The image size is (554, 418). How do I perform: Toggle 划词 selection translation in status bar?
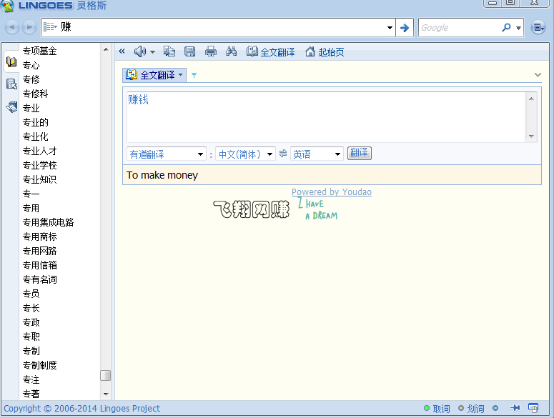tap(472, 409)
